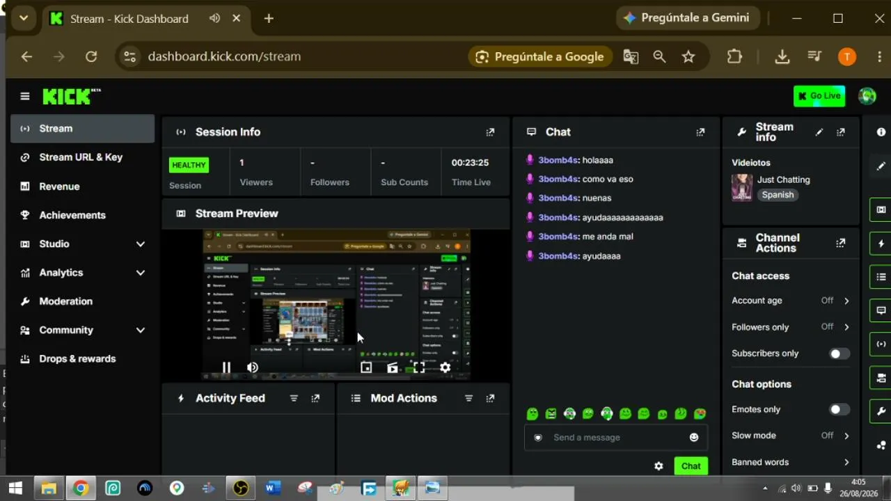Pop out the Session Info panel
The image size is (891, 501).
pyautogui.click(x=490, y=132)
